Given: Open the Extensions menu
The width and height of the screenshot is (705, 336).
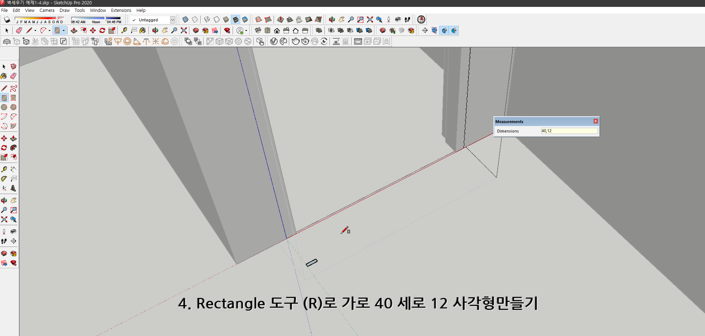Looking at the screenshot, I should pyautogui.click(x=121, y=10).
